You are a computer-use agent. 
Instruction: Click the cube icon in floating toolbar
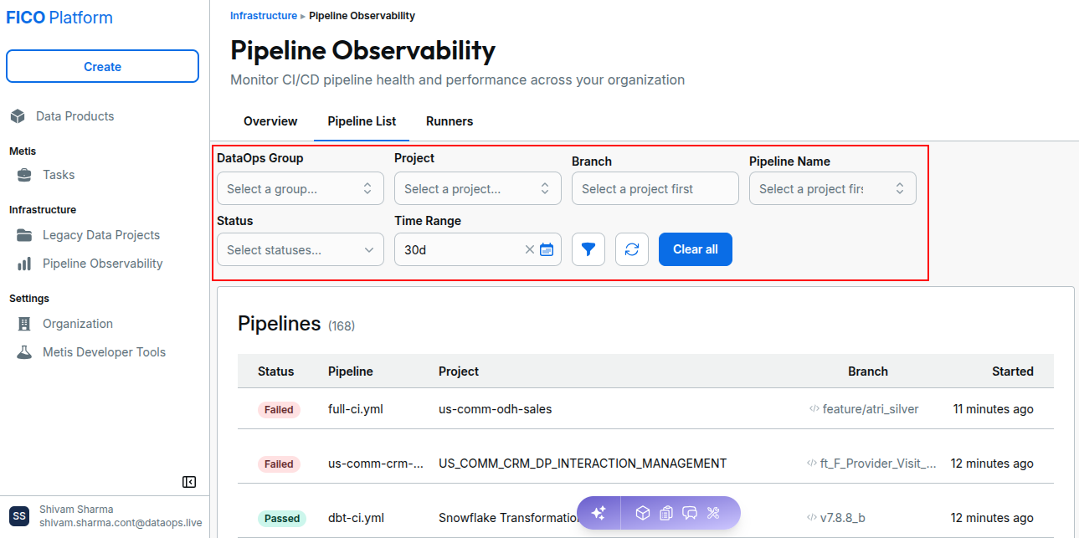642,513
